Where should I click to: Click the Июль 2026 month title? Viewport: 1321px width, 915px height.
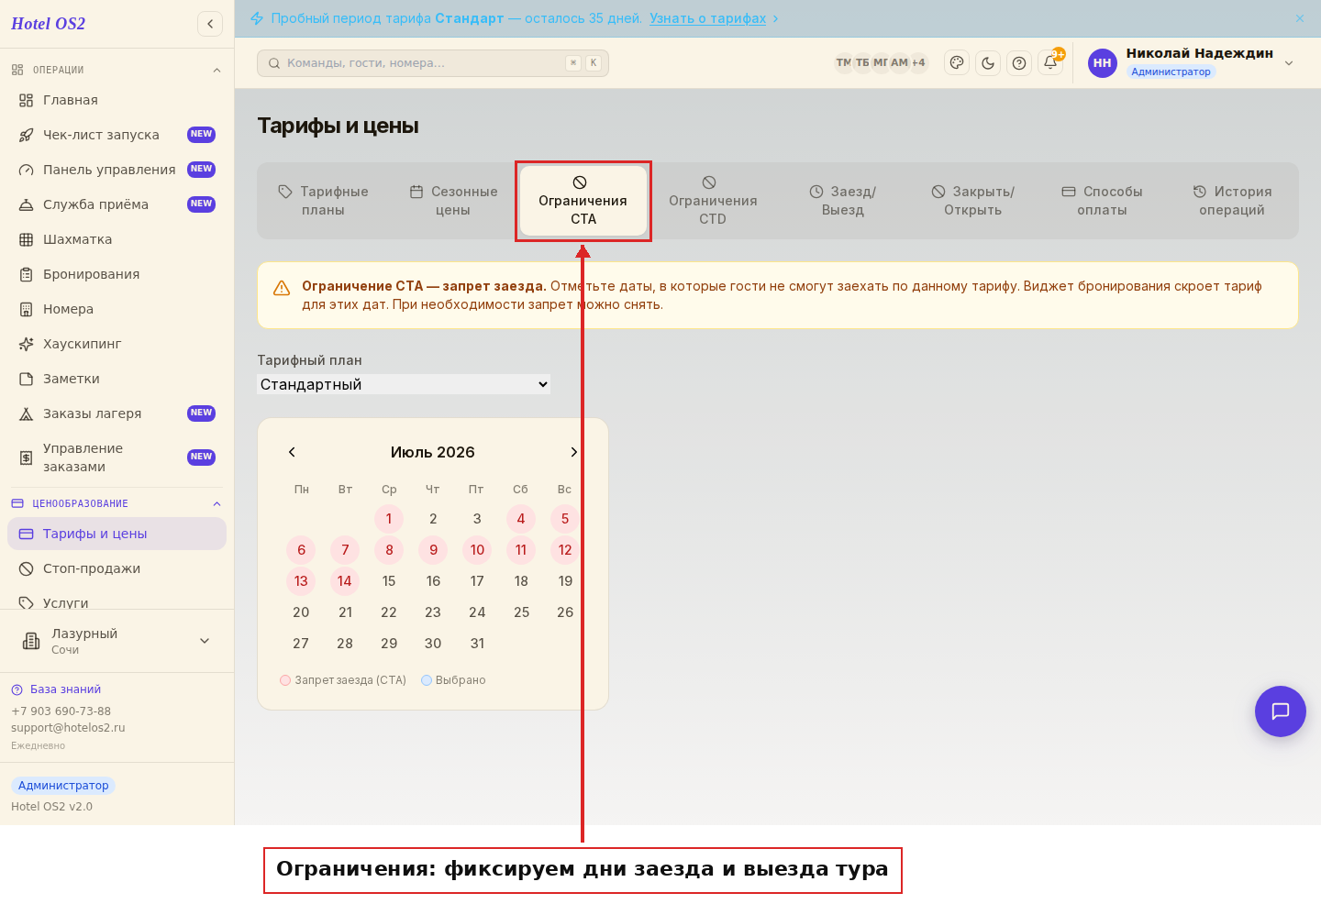[x=433, y=452]
